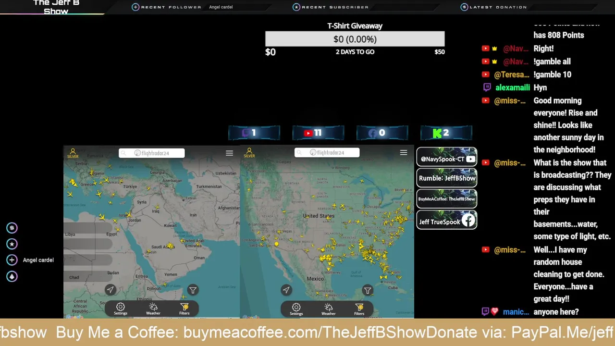This screenshot has width=615, height=346.
Task: Click the droplet icon in left sidebar
Action: (x=12, y=276)
